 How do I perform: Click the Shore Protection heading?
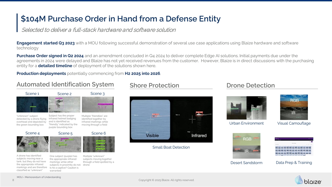[x=154, y=86]
